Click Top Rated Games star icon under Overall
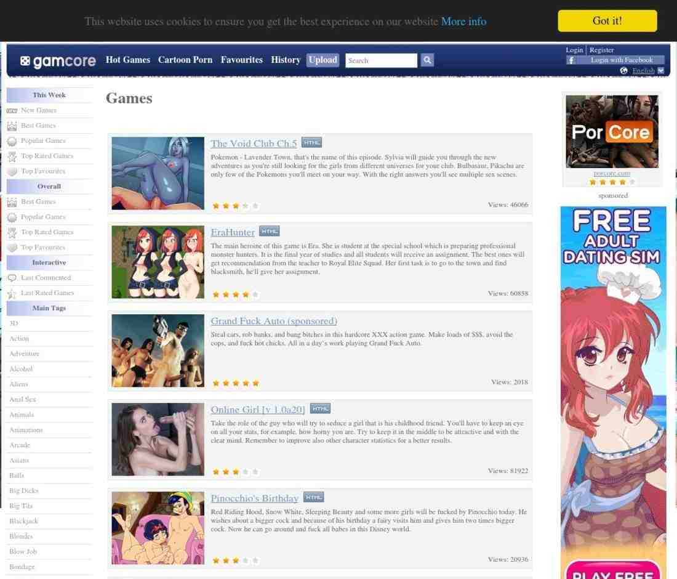 [x=12, y=232]
